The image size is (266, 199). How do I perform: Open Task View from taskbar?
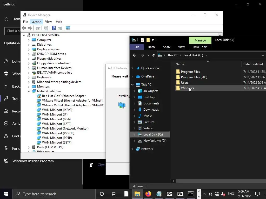(114, 194)
